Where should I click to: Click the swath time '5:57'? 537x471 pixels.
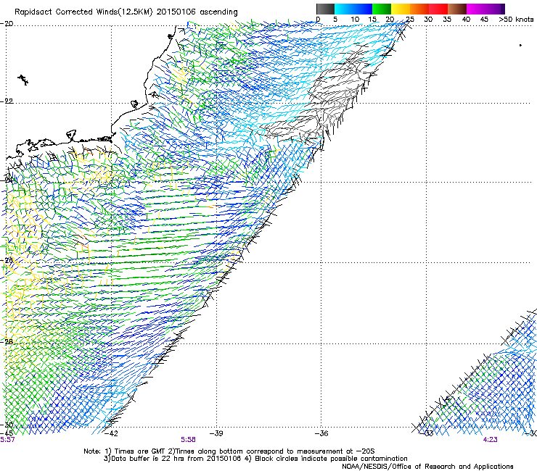tap(7, 440)
